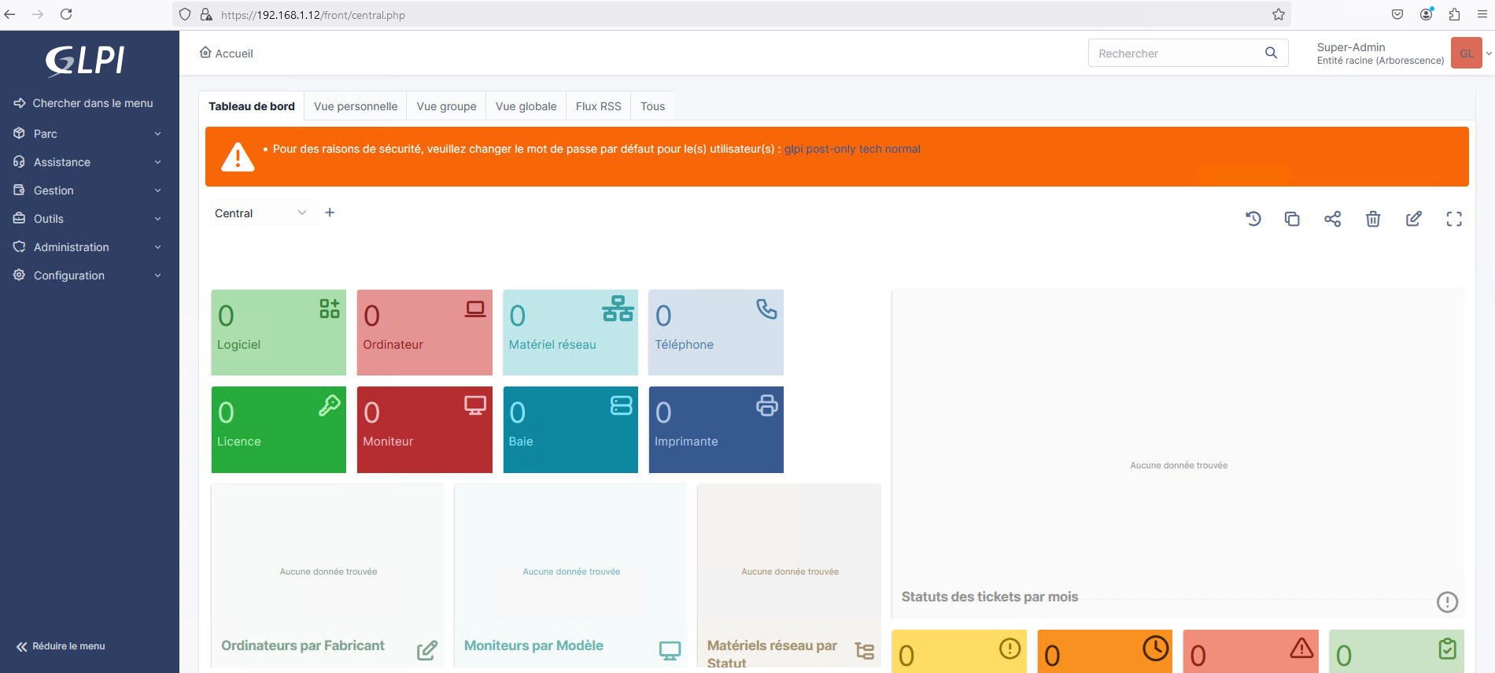Image resolution: width=1495 pixels, height=673 pixels.
Task: Switch to the Flux RSS tab
Action: click(598, 106)
